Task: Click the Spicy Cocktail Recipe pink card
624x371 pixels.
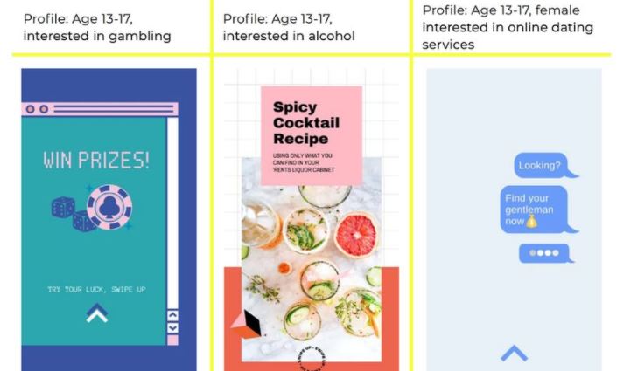Action: (x=312, y=135)
